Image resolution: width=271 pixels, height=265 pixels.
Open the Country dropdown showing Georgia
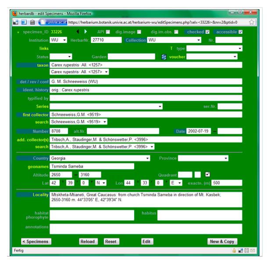100,158
